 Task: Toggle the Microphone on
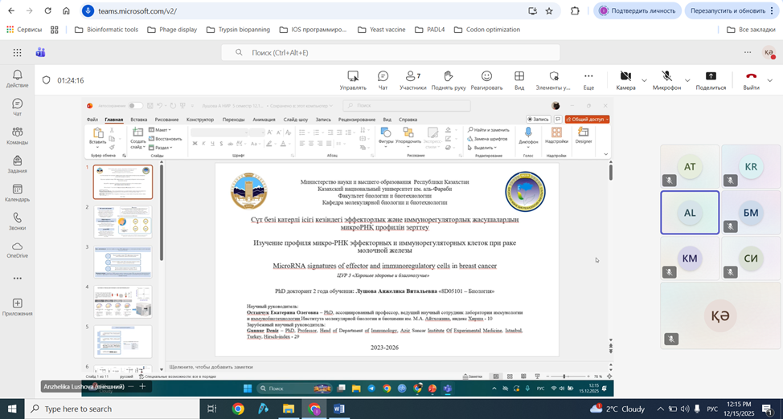[666, 79]
